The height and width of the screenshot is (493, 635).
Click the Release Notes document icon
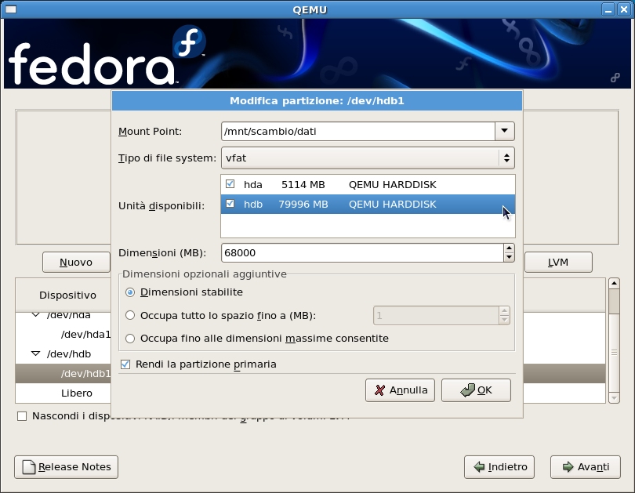coord(29,467)
